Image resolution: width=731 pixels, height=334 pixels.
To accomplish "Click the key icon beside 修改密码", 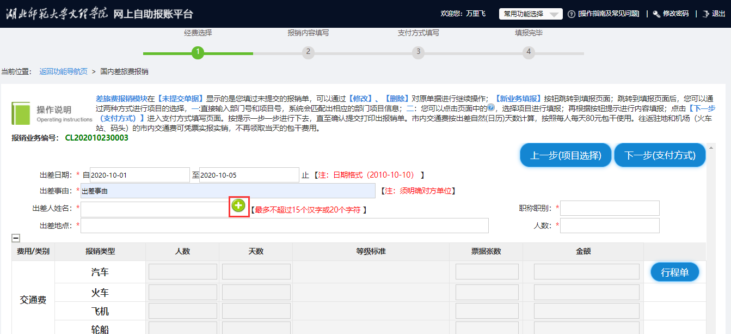I will (656, 14).
